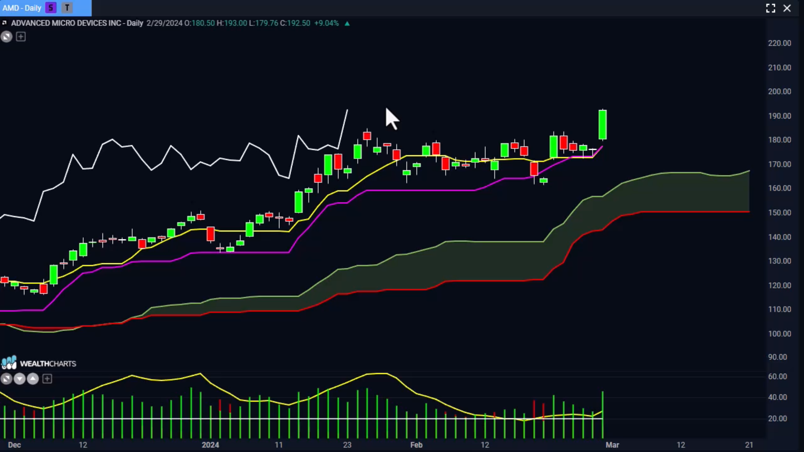Move the indicator pane up with the up arrow

(33, 379)
